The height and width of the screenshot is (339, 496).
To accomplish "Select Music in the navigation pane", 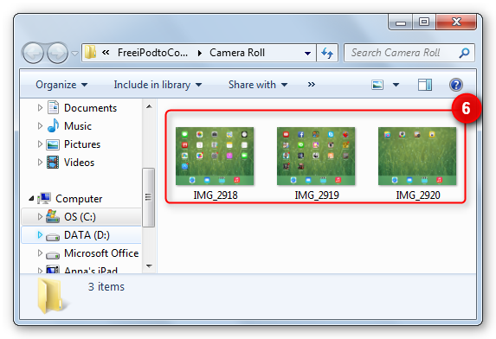I will pos(78,126).
